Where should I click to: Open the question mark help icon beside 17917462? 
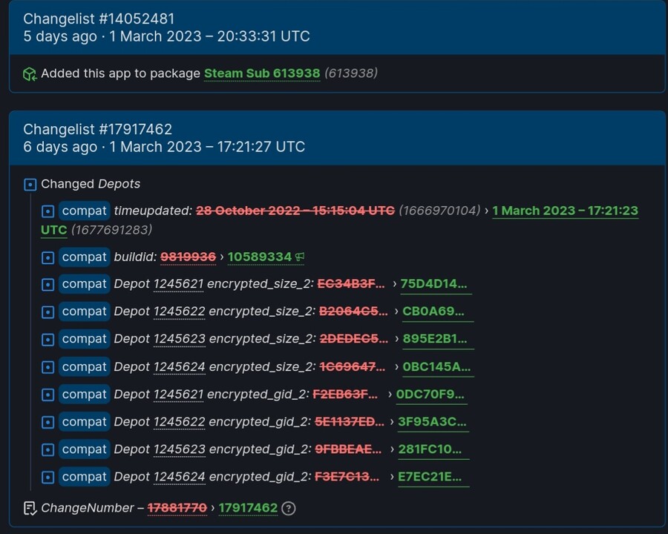(x=288, y=509)
